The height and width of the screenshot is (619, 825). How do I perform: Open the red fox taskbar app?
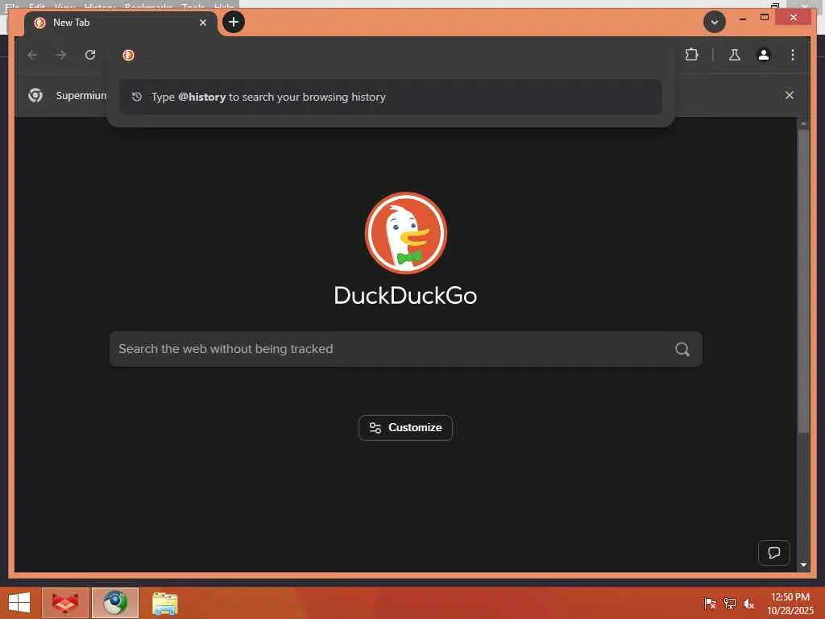pos(65,603)
